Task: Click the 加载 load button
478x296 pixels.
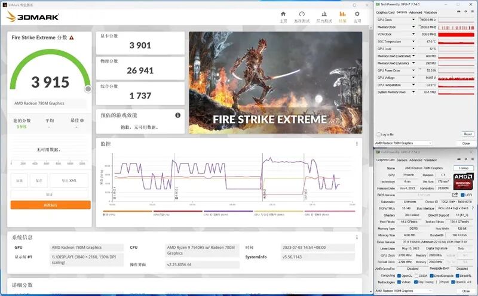Action: tap(19, 181)
